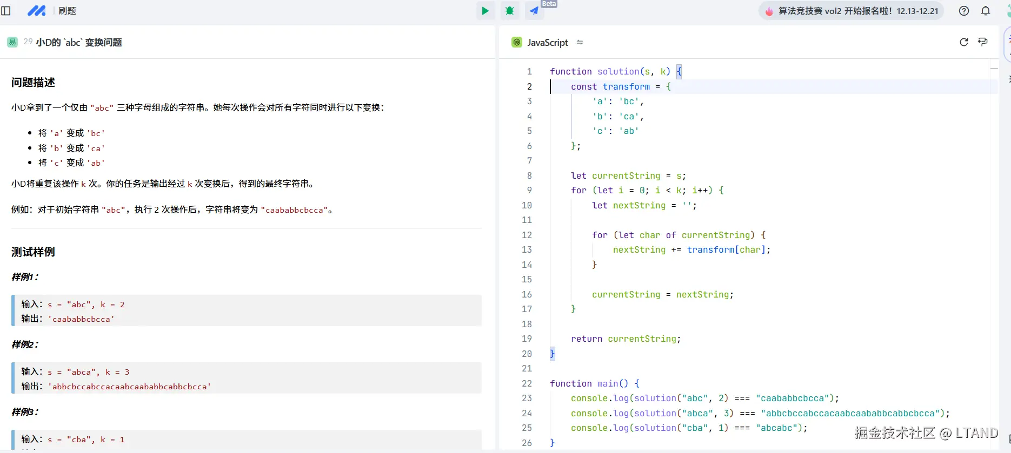
Task: Click the format code icon in editor header
Action: tap(983, 42)
